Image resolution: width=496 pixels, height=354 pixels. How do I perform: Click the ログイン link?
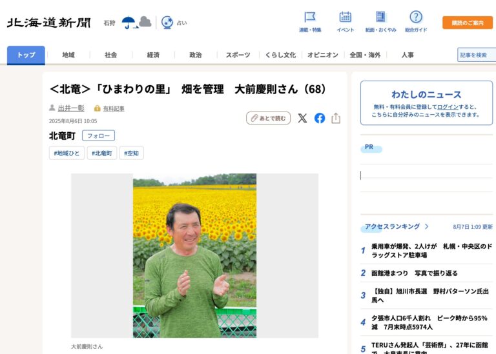click(x=448, y=106)
